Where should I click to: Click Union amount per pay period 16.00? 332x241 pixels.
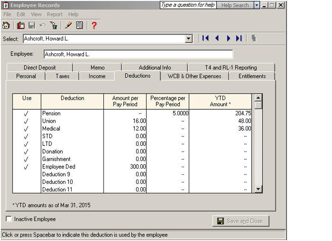pyautogui.click(x=125, y=121)
